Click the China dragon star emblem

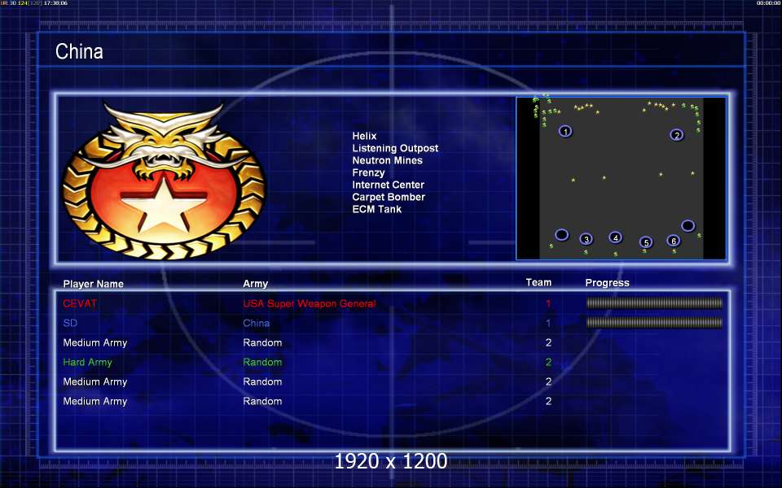164,181
